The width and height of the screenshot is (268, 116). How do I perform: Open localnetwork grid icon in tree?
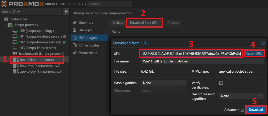[15, 54]
